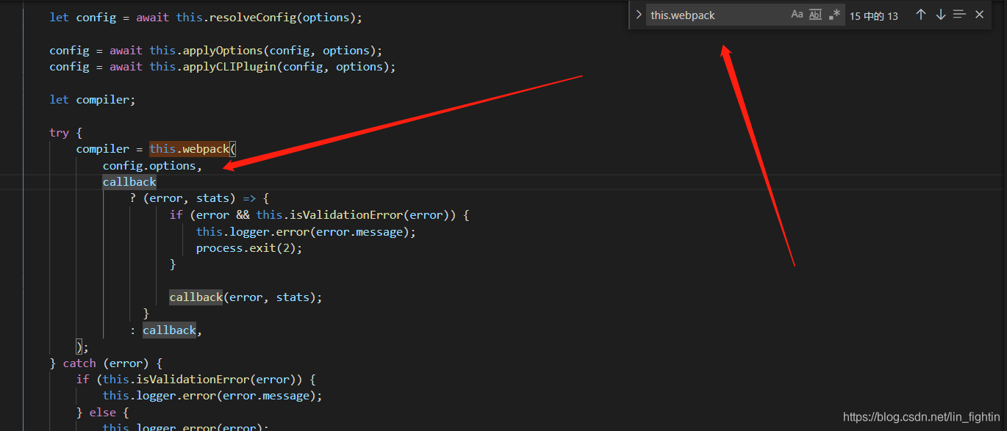Click the ': callback,' ternary branch
This screenshot has width=1007, height=431.
pos(166,330)
